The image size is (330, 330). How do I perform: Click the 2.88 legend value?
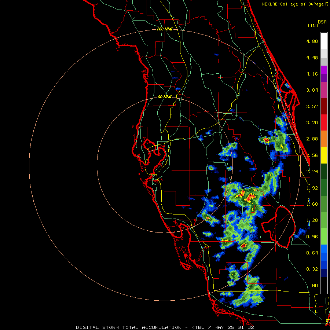coord(312,139)
